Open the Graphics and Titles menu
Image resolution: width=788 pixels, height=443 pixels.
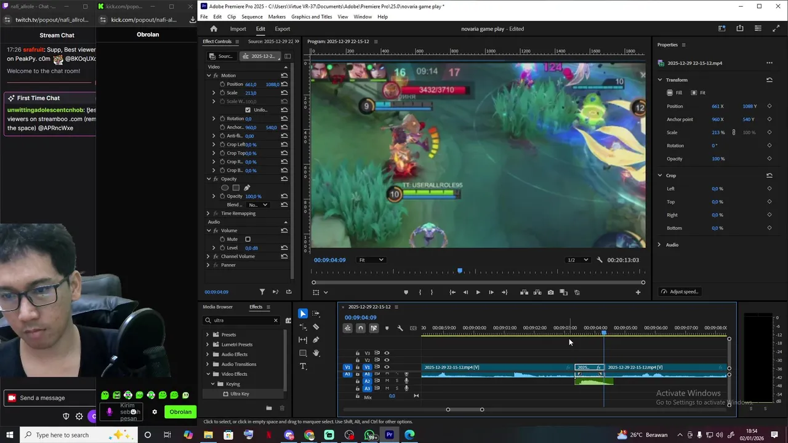[312, 17]
